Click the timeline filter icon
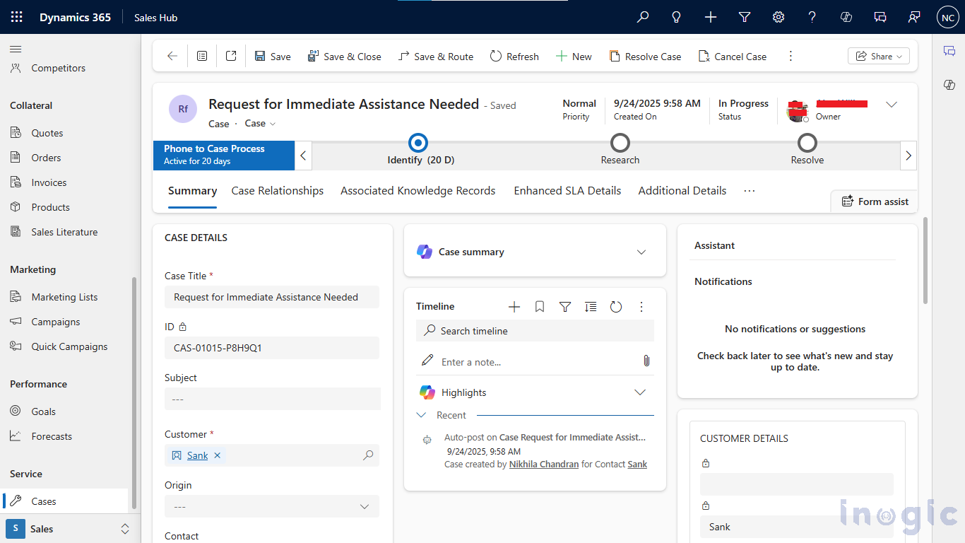 [x=565, y=307]
